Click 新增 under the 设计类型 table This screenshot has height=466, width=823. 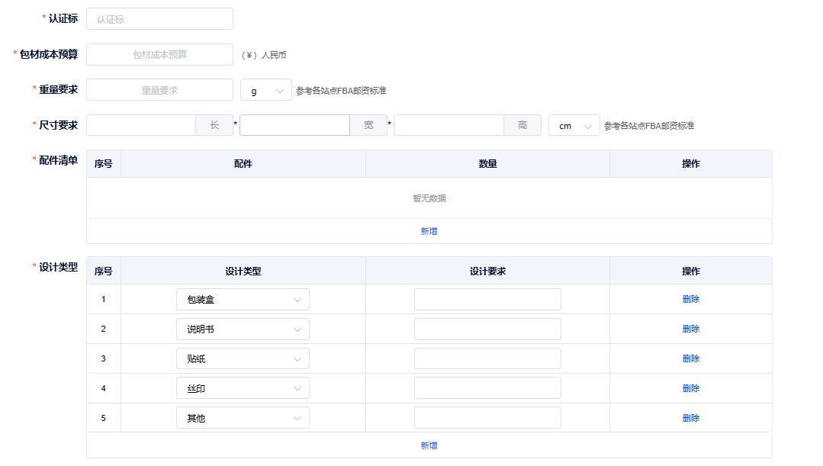click(x=429, y=445)
